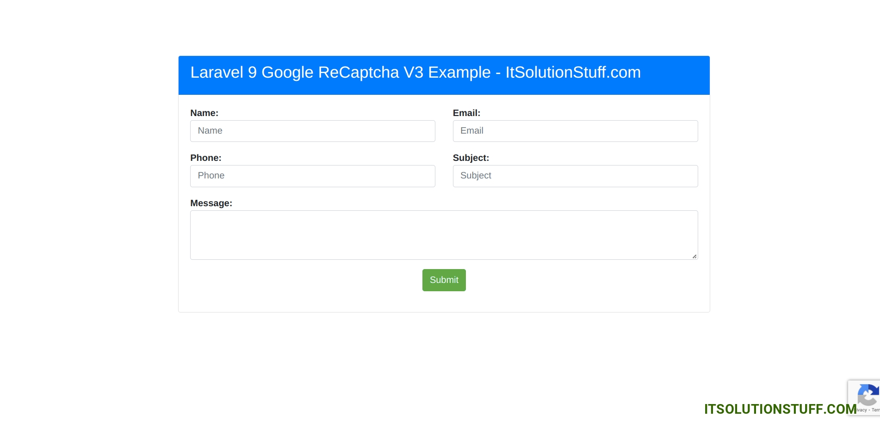880x423 pixels.
Task: Click the "Name:" field label
Action: 204,113
